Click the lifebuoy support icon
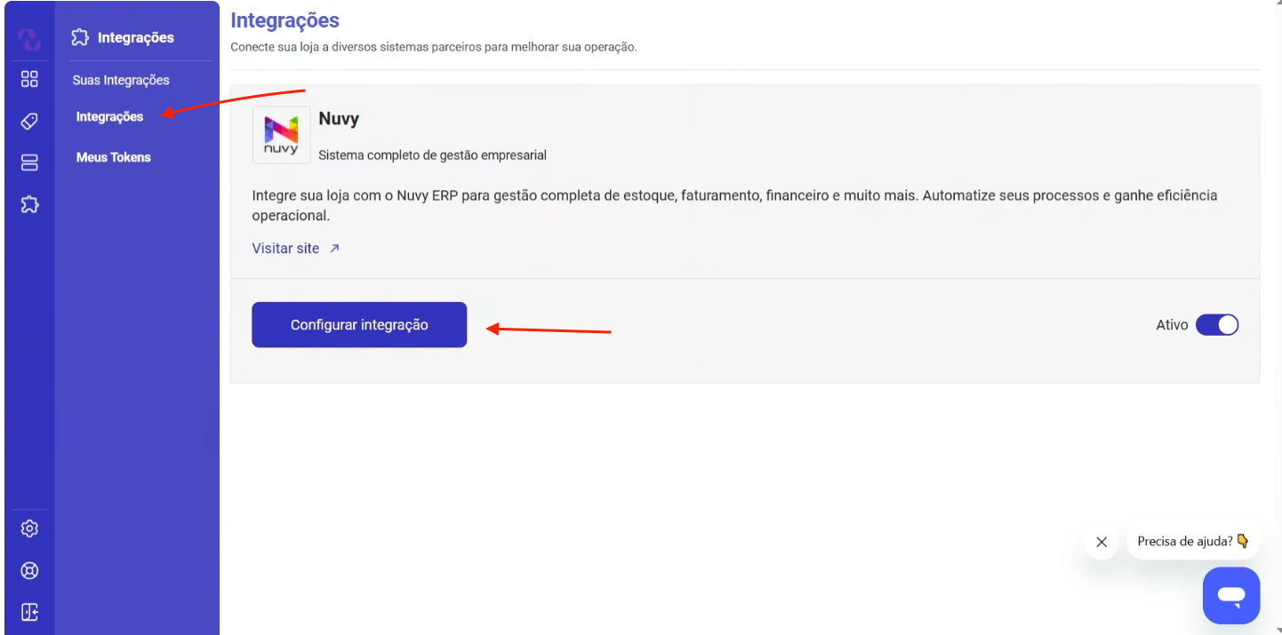 point(29,570)
